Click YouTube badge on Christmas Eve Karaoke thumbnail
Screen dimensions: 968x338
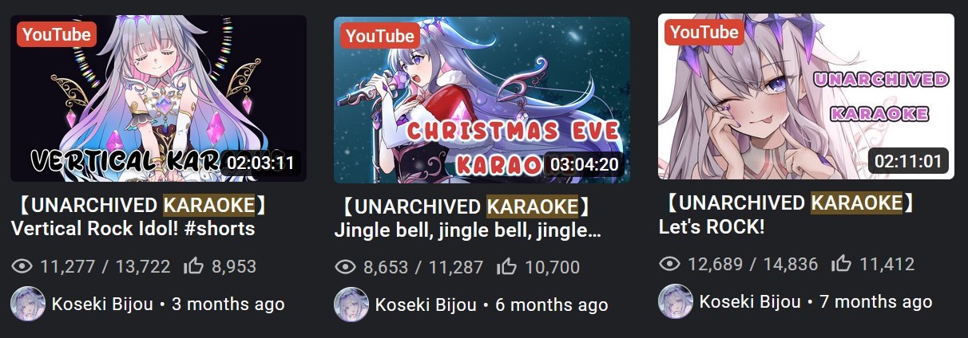pyautogui.click(x=379, y=36)
